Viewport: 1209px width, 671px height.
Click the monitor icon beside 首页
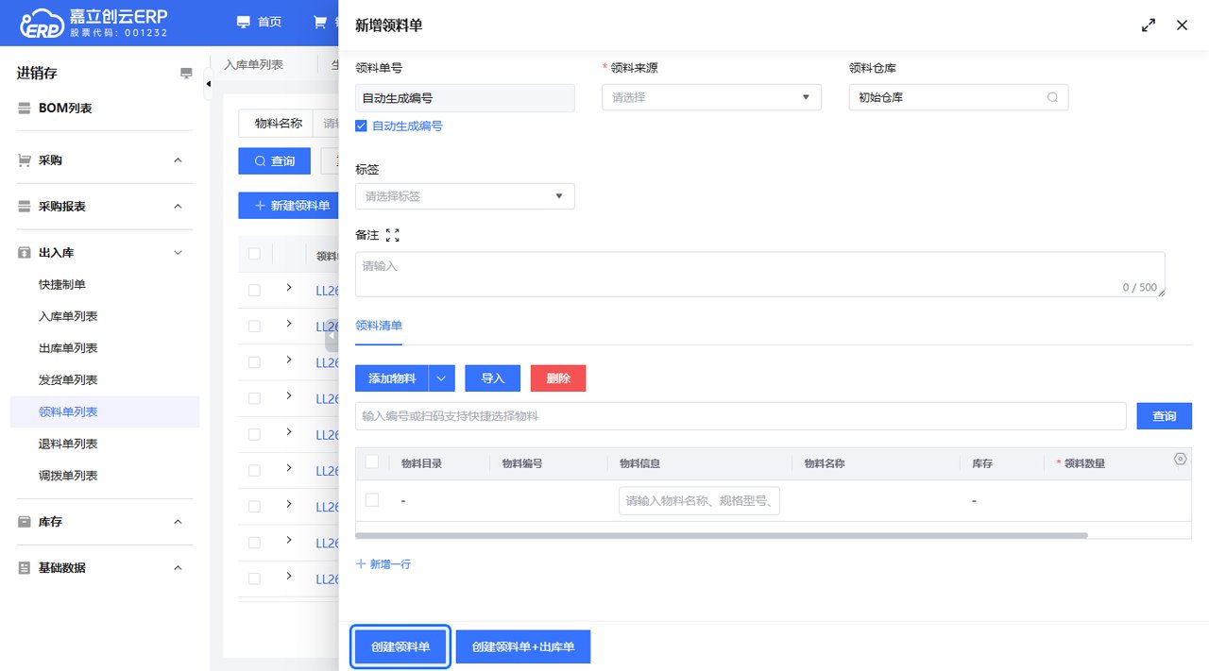[244, 22]
